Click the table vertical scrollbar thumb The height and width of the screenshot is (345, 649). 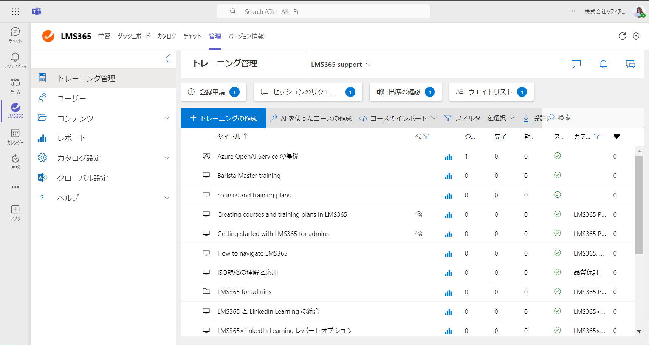point(639,205)
